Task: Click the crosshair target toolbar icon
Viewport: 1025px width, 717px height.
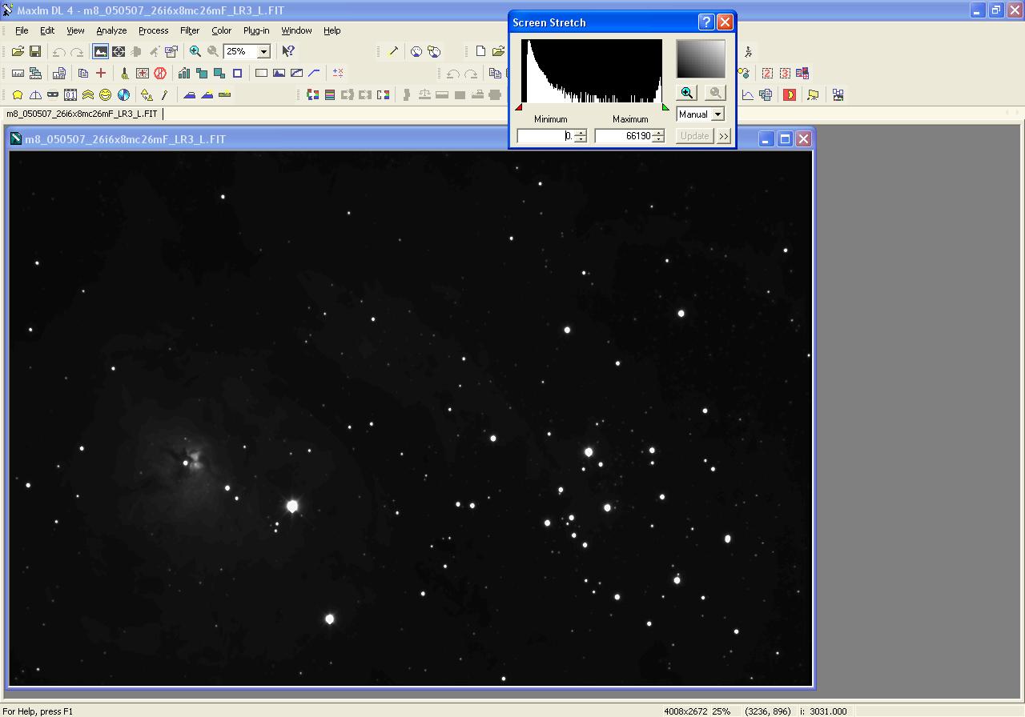Action: coord(119,51)
